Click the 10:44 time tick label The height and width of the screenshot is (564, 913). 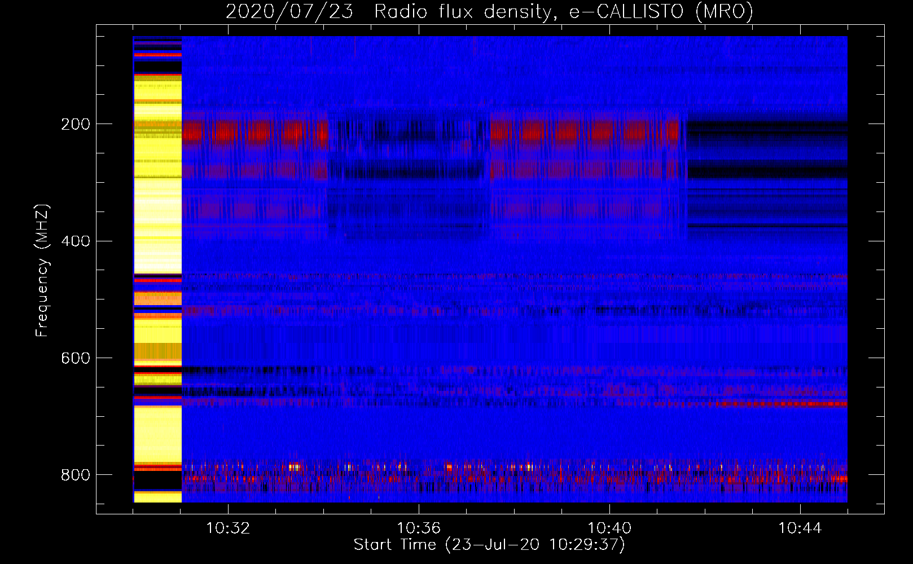coord(800,528)
